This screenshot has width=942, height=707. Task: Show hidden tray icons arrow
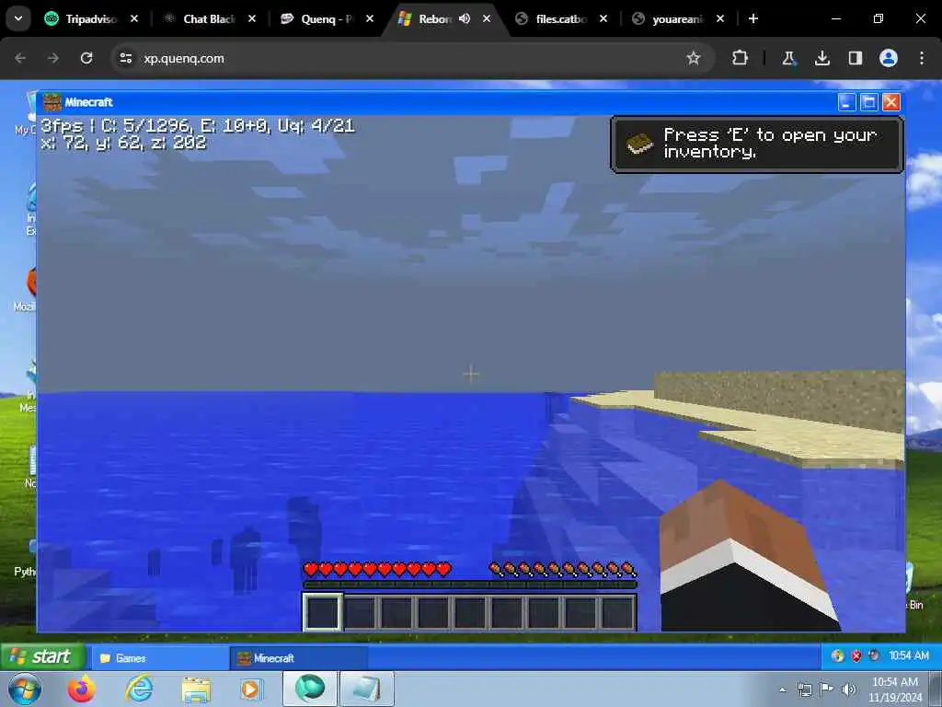782,690
